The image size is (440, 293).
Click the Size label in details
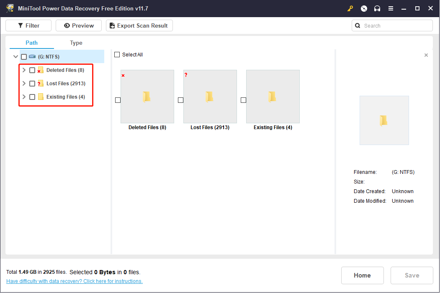(x=359, y=182)
